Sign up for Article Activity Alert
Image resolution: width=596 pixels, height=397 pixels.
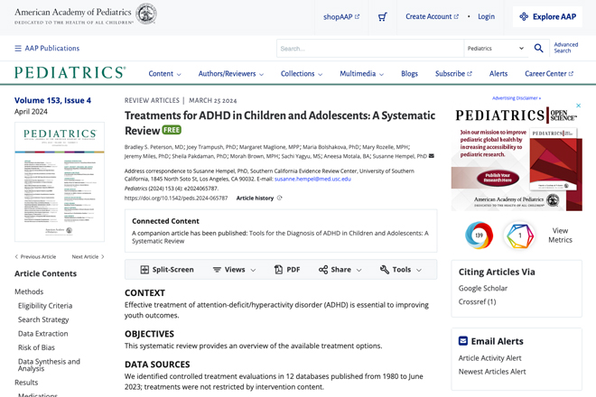tap(489, 358)
